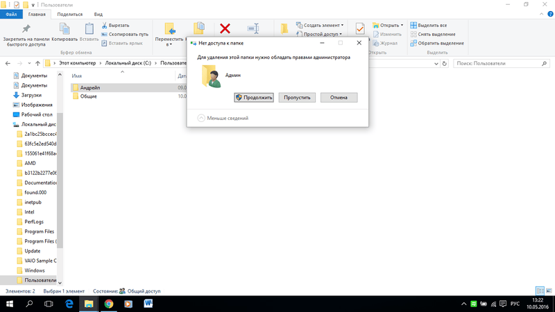555x312 pixels.
Task: Click Локальный диск (C:) breadcrumb
Action: coord(128,63)
